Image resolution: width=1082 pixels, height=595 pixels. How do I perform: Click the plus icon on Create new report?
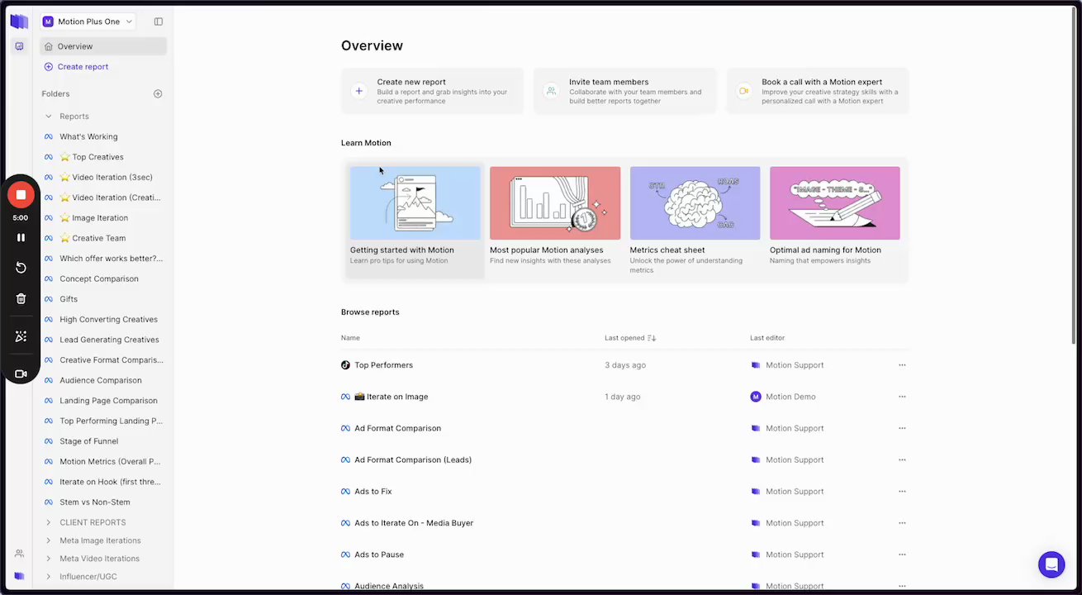coord(358,92)
